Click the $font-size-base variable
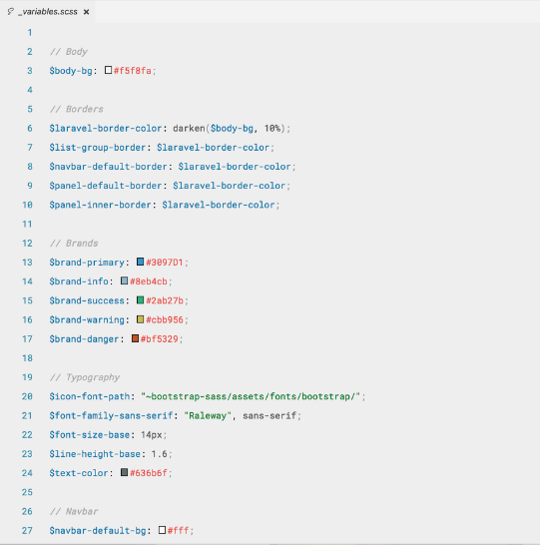Viewport: 540px width, 545px height. coord(89,435)
